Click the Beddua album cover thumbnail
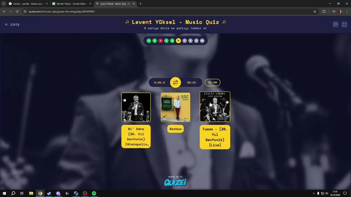This screenshot has width=351, height=197. pos(175,107)
